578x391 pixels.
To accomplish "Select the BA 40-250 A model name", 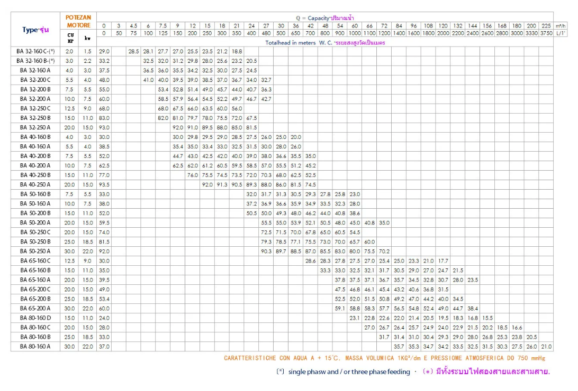I will coord(35,184).
